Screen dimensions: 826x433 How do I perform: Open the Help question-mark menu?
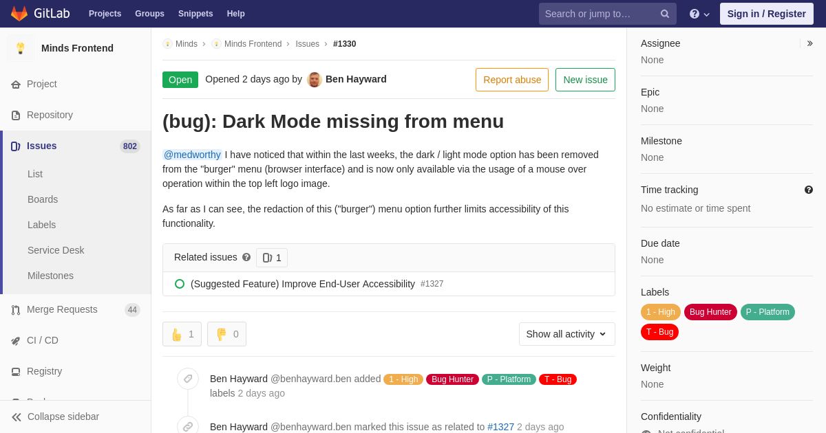[699, 14]
